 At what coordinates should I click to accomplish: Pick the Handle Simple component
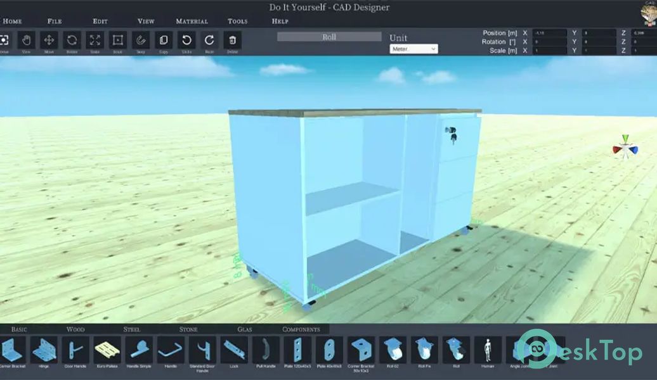click(139, 350)
